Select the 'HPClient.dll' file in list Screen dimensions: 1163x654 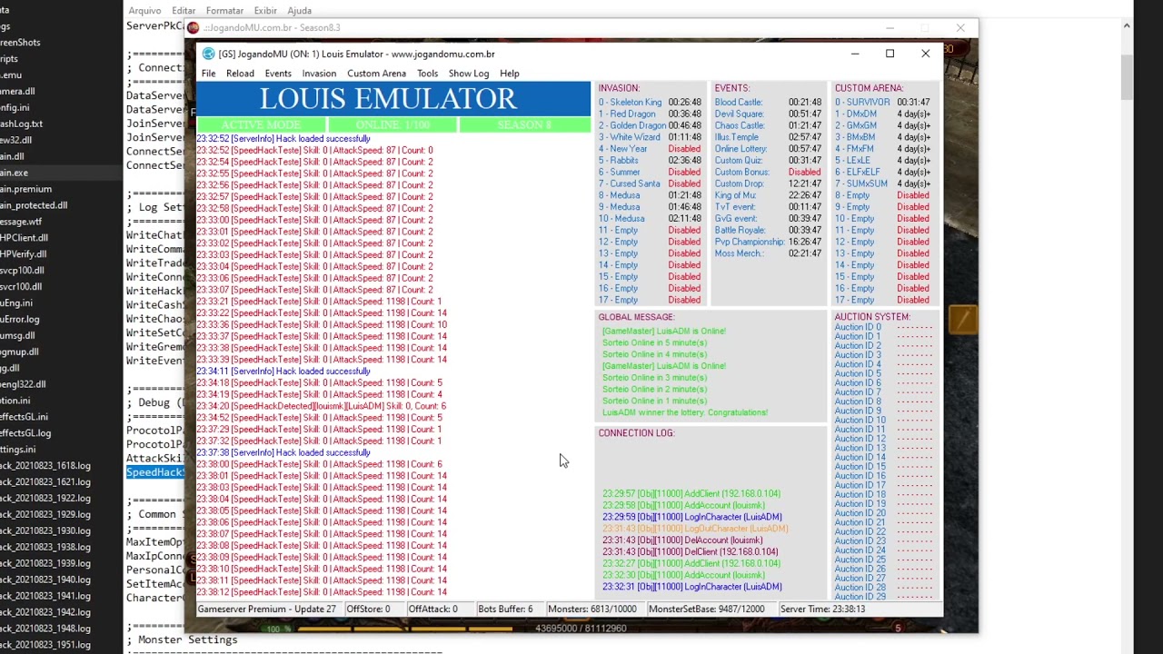point(25,238)
